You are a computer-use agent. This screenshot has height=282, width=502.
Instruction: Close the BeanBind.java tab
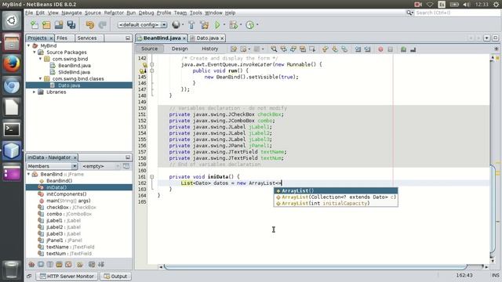[184, 38]
